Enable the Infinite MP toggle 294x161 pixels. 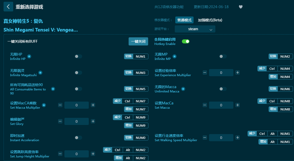pyautogui.click(x=223, y=56)
